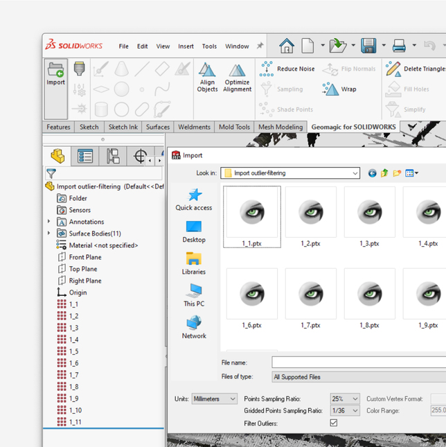The width and height of the screenshot is (446, 447).
Task: Select the Wrap tool
Action: point(339,89)
